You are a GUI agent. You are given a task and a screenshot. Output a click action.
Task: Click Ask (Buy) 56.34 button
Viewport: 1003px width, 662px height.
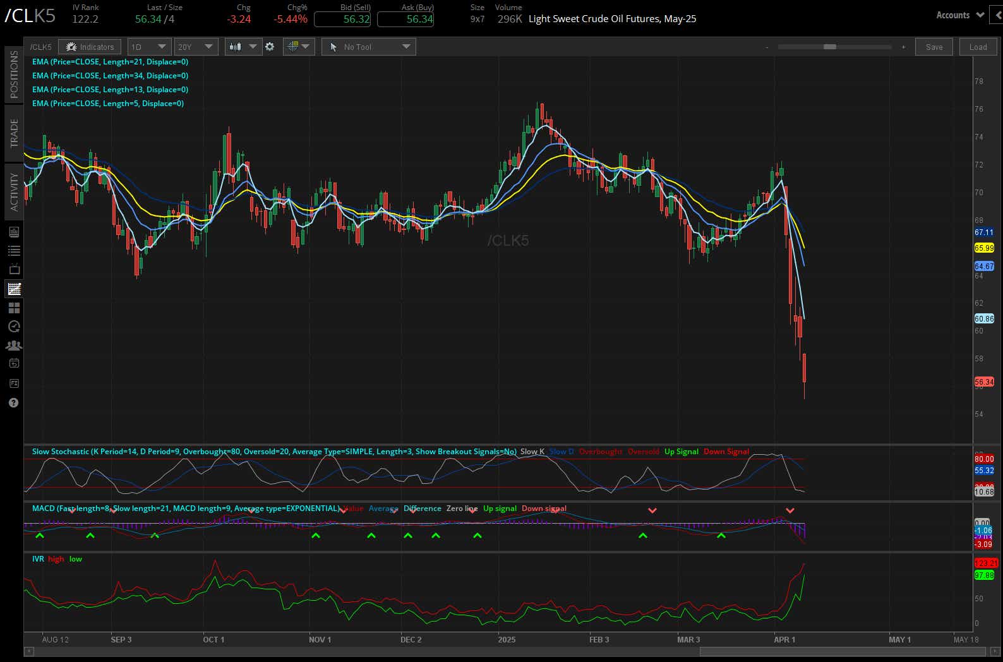tap(405, 19)
